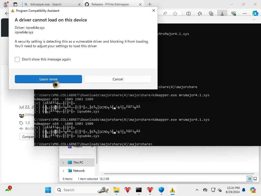Click the 1.0 release tag link
Screen dimensions: 261x196
(x=28, y=123)
